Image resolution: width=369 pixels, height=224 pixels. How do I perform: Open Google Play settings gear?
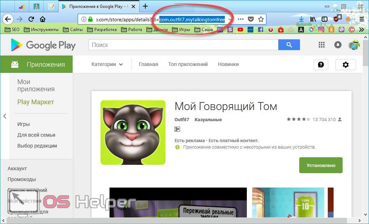346,65
